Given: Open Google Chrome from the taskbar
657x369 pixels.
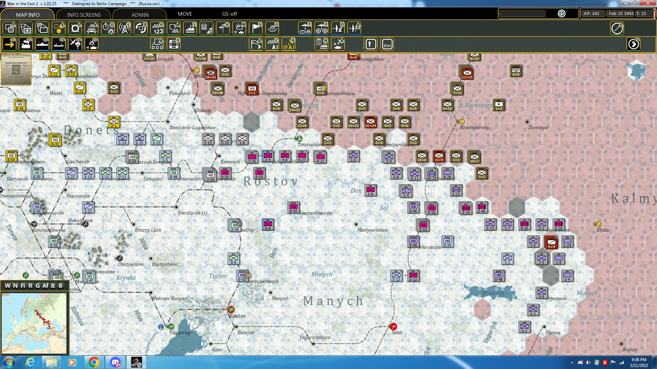Looking at the screenshot, I should click(x=94, y=362).
